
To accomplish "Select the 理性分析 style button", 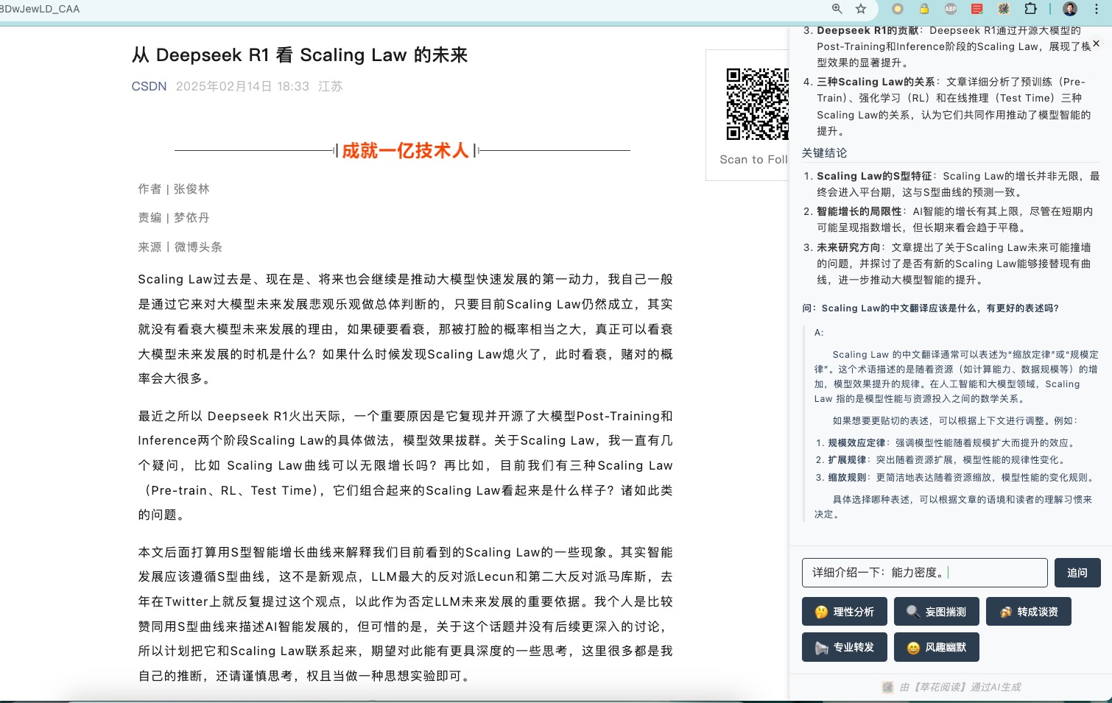I will pyautogui.click(x=844, y=612).
